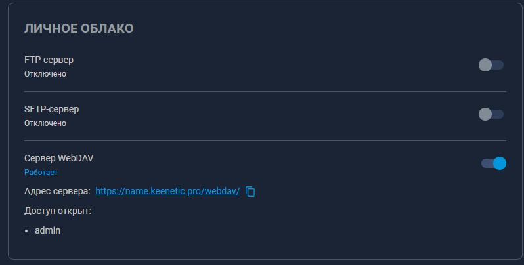Click the Доступ открыт label

(x=58, y=211)
